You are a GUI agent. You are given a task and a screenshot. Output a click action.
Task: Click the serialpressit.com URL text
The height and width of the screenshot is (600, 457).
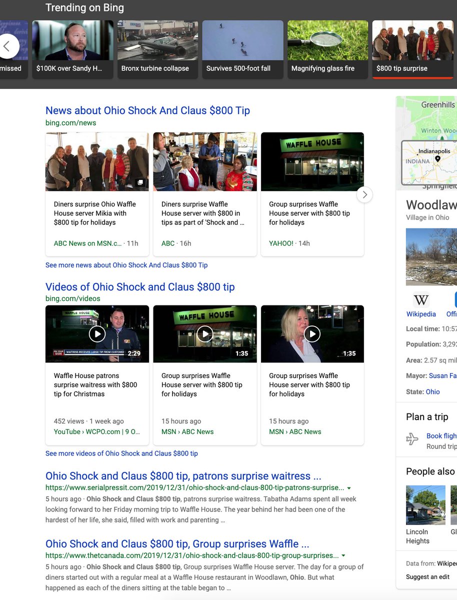195,488
